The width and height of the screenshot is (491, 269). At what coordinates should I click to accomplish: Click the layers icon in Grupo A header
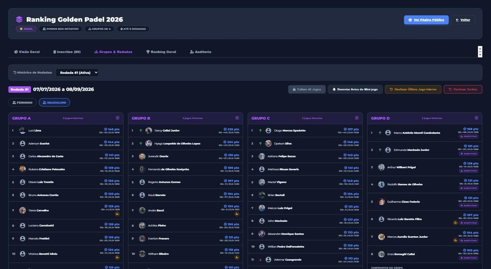[117, 118]
